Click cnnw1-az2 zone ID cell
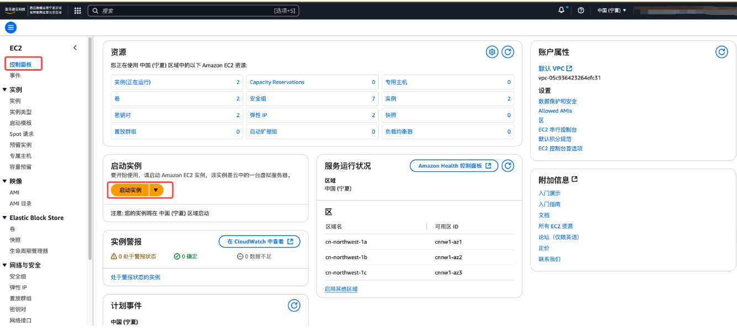 point(448,258)
